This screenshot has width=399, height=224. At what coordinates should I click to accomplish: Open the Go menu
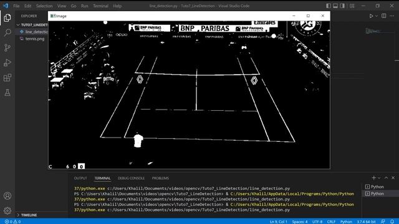click(74, 6)
